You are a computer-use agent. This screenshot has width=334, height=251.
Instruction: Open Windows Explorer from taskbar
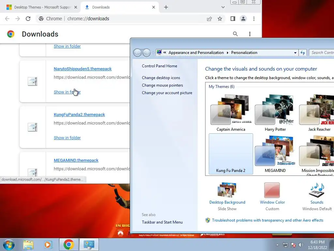[28, 244]
